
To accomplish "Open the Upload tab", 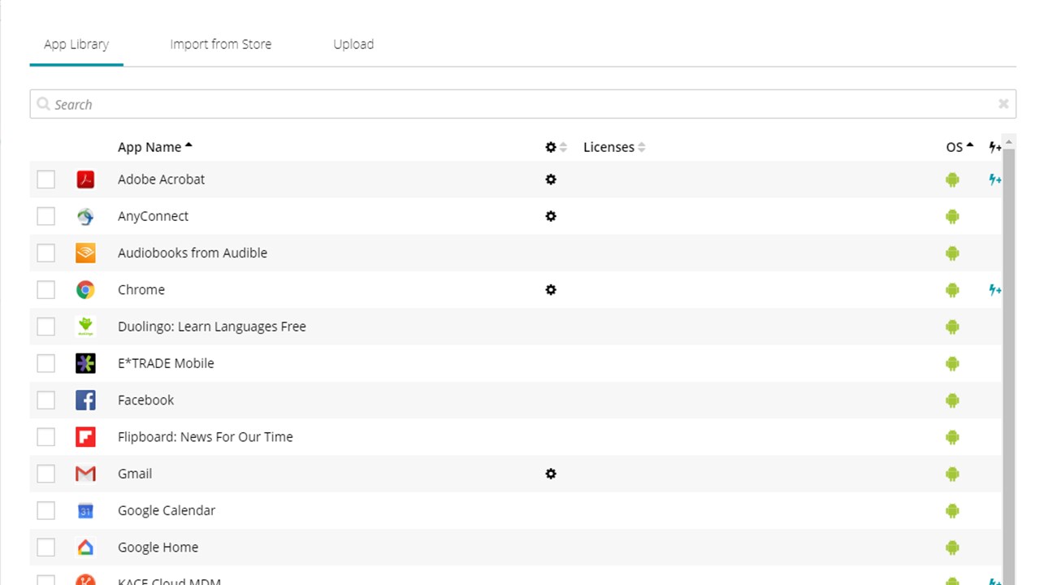I will pyautogui.click(x=353, y=45).
